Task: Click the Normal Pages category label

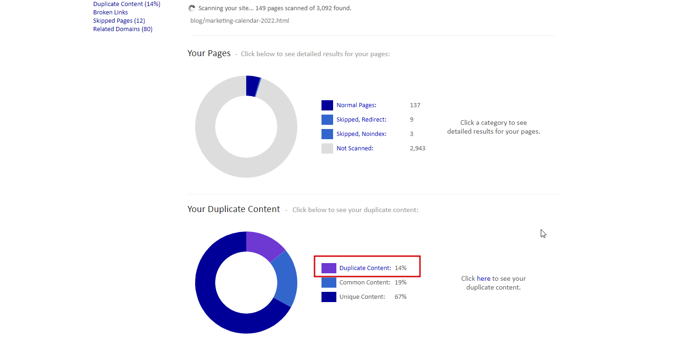Action: click(x=356, y=105)
